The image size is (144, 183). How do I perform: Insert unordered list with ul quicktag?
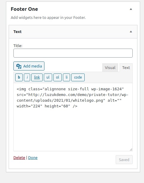click(48, 77)
